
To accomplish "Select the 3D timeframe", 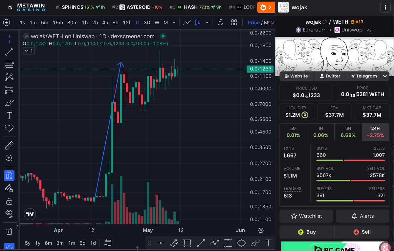I will coord(147,22).
